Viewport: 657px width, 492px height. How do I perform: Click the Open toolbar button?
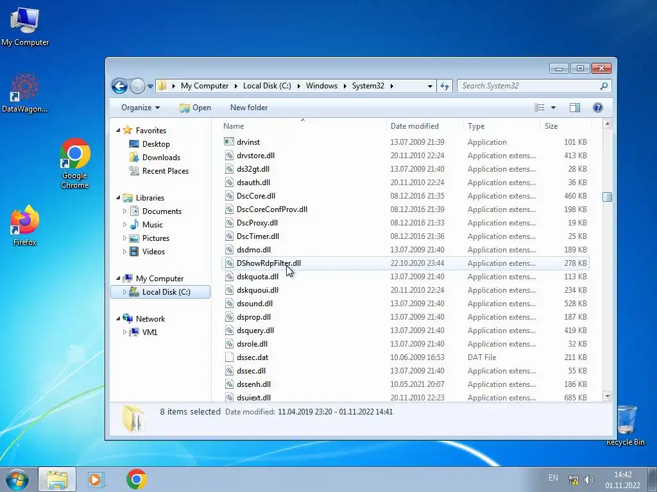click(x=195, y=108)
